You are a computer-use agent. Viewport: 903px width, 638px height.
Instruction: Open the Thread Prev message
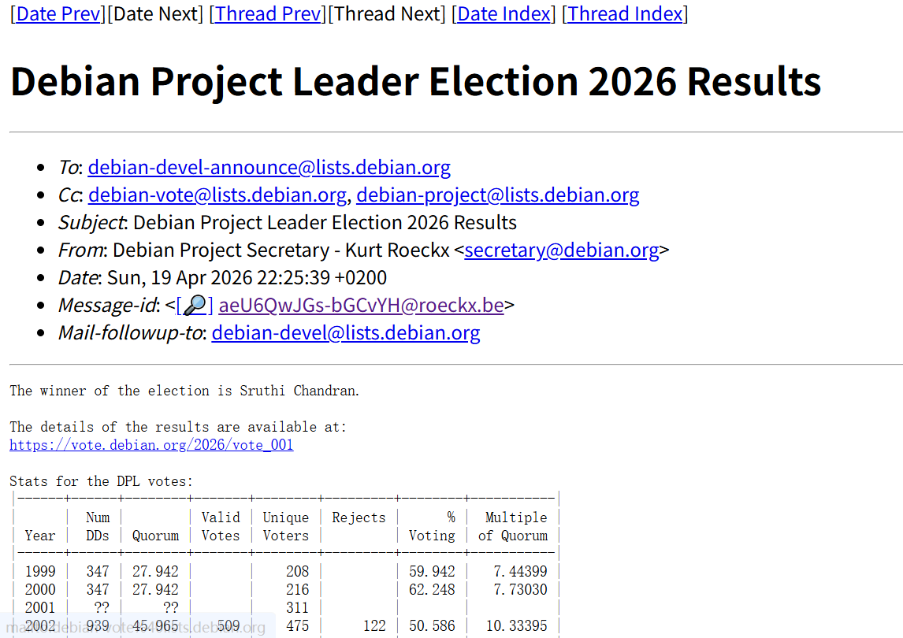click(x=267, y=14)
